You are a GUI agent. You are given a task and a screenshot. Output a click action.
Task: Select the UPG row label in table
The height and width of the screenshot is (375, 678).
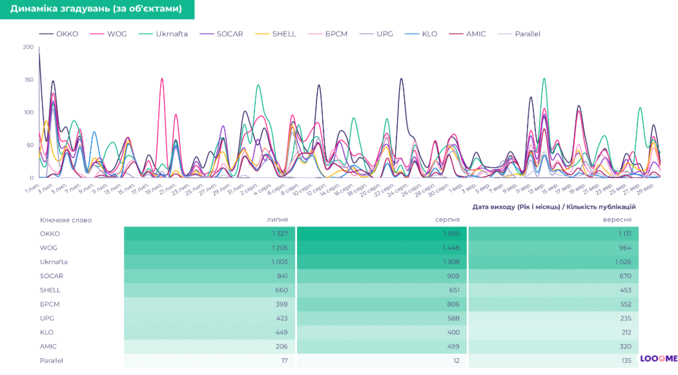(47, 318)
